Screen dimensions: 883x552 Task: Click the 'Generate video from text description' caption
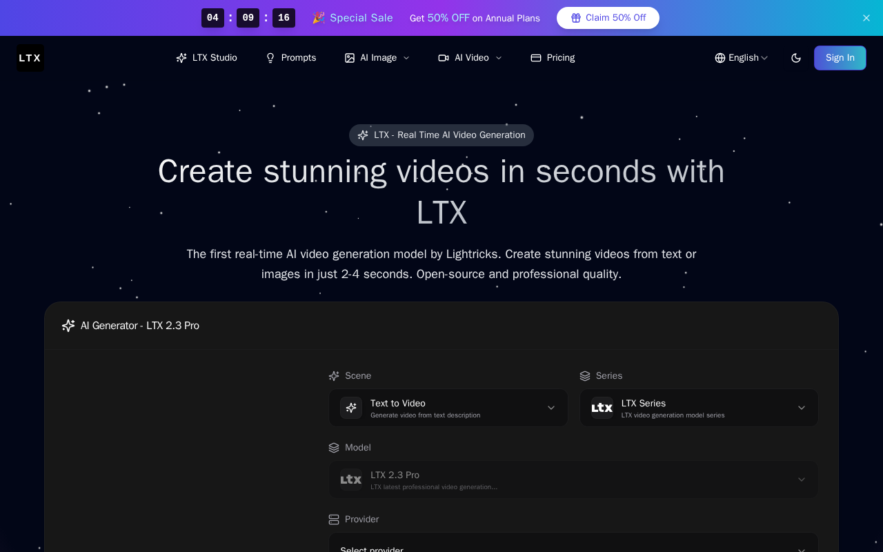(425, 415)
